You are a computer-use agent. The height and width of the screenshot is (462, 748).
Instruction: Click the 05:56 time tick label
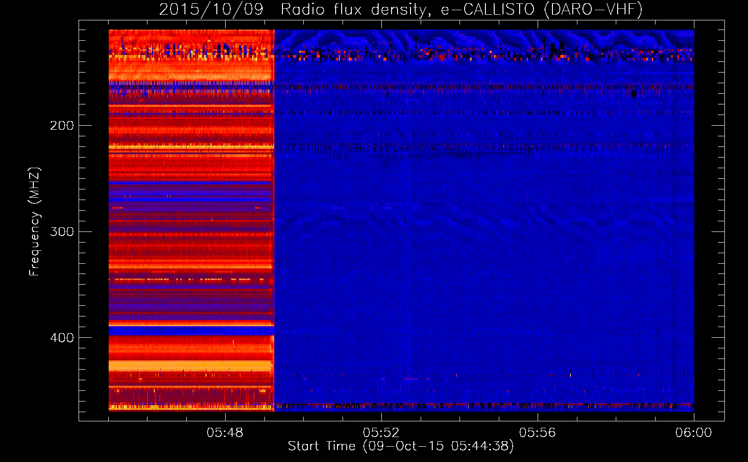[537, 433]
